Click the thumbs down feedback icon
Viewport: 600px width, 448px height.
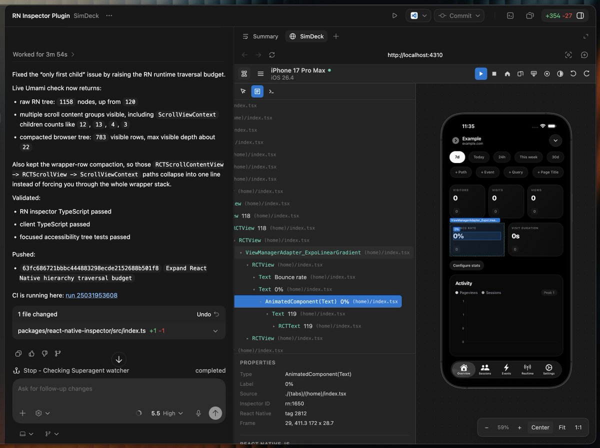pos(44,353)
